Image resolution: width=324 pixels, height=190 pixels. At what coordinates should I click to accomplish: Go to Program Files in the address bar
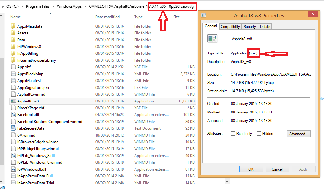click(38, 6)
